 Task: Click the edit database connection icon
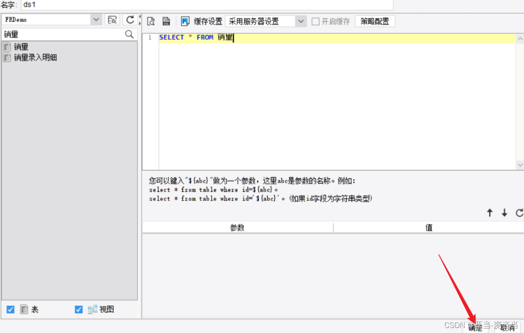tap(112, 20)
